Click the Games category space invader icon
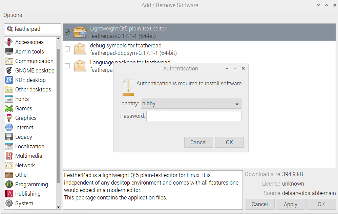The image size is (338, 214). (9, 108)
